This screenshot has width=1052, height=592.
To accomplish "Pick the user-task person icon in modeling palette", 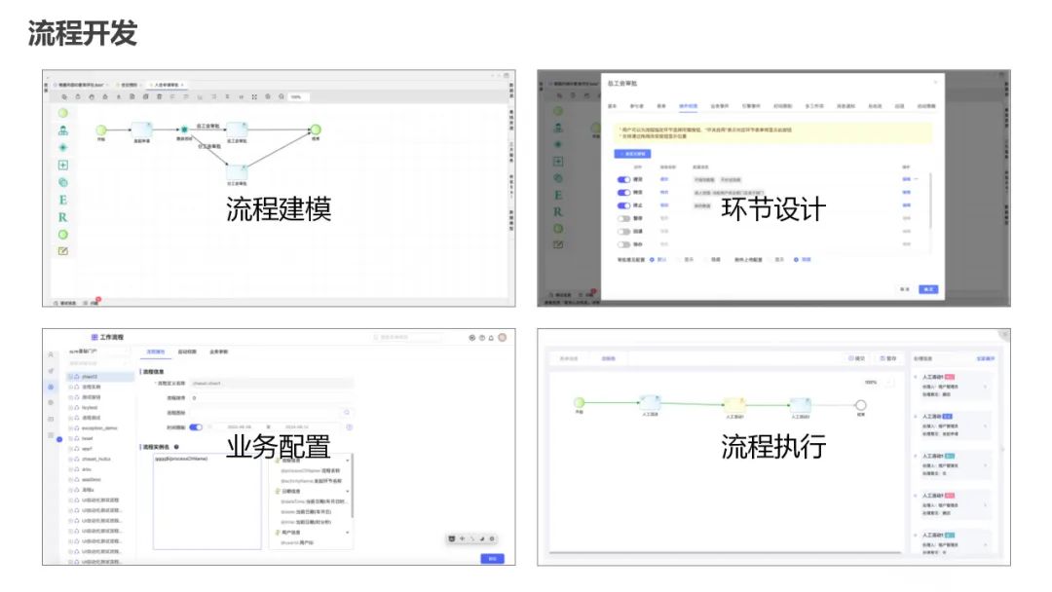I will point(63,130).
